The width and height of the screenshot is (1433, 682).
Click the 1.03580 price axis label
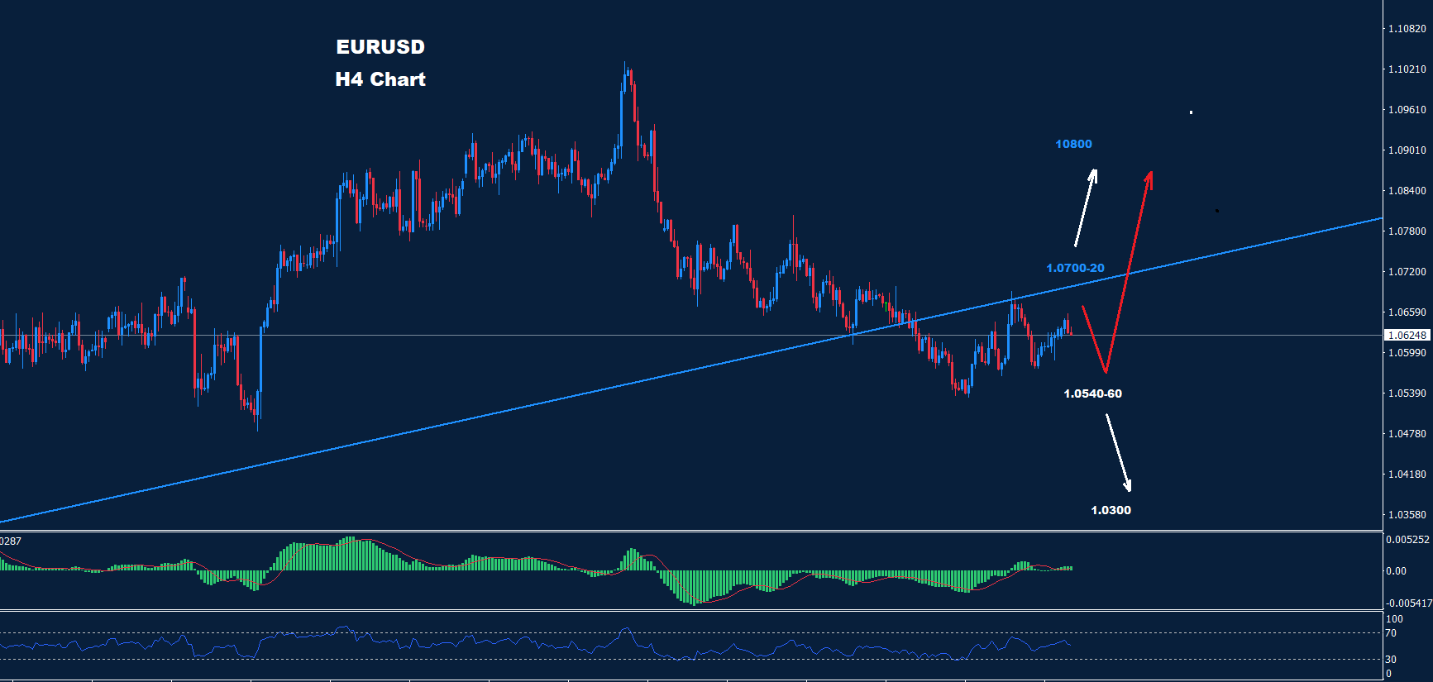tap(1407, 515)
